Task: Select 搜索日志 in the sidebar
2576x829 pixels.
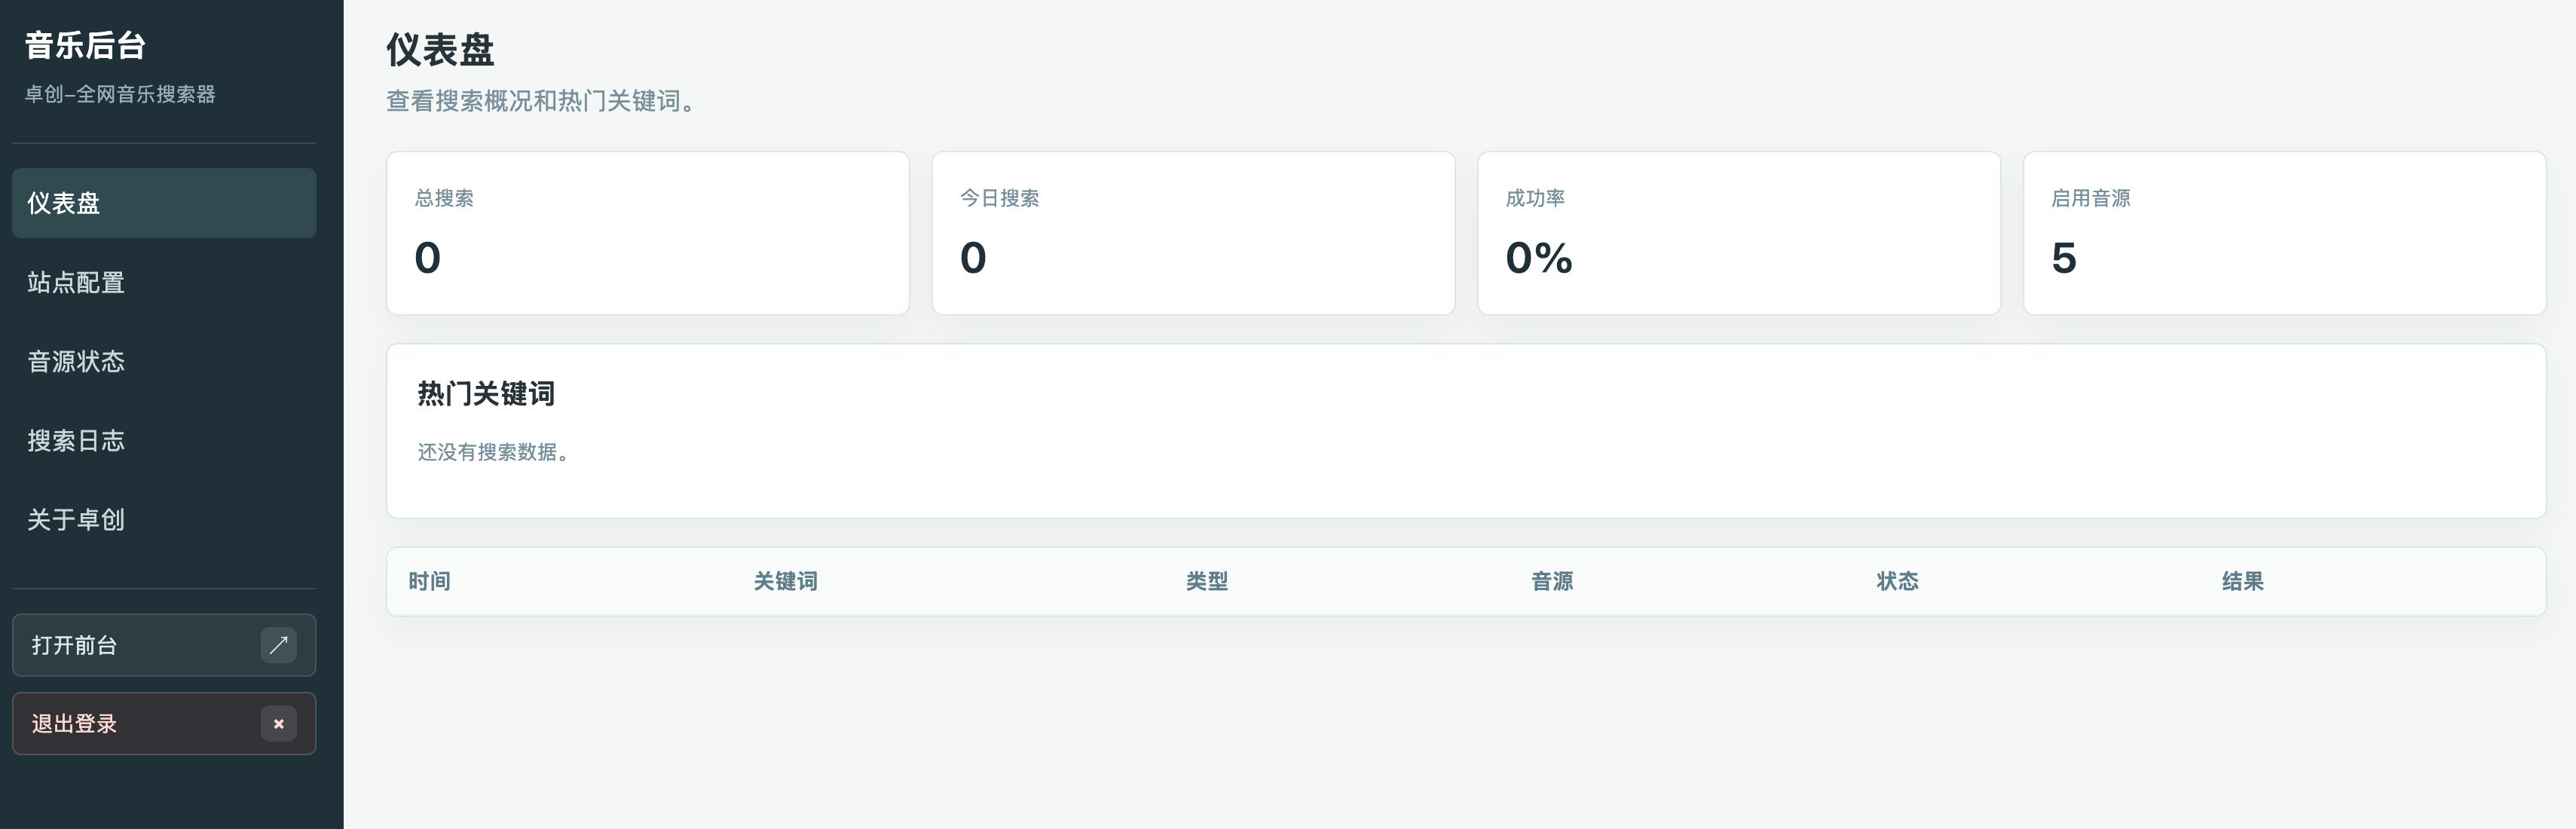Action: (164, 440)
